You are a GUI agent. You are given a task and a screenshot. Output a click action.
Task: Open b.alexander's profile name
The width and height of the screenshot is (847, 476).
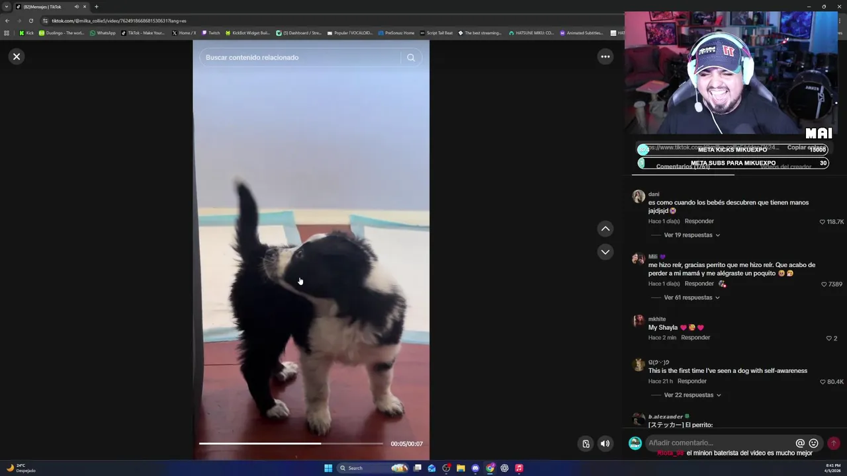pyautogui.click(x=666, y=417)
